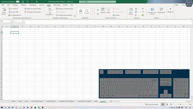This screenshot has height=109, width=193.
Task: Switch to the Start ribbon tab
Action: click(9, 5)
